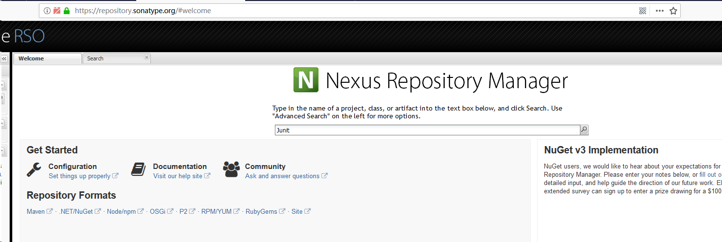Click the wrench Configuration icon
722x242 pixels.
pyautogui.click(x=34, y=169)
